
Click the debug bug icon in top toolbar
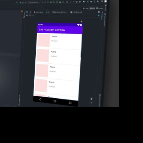(x=51, y=2)
